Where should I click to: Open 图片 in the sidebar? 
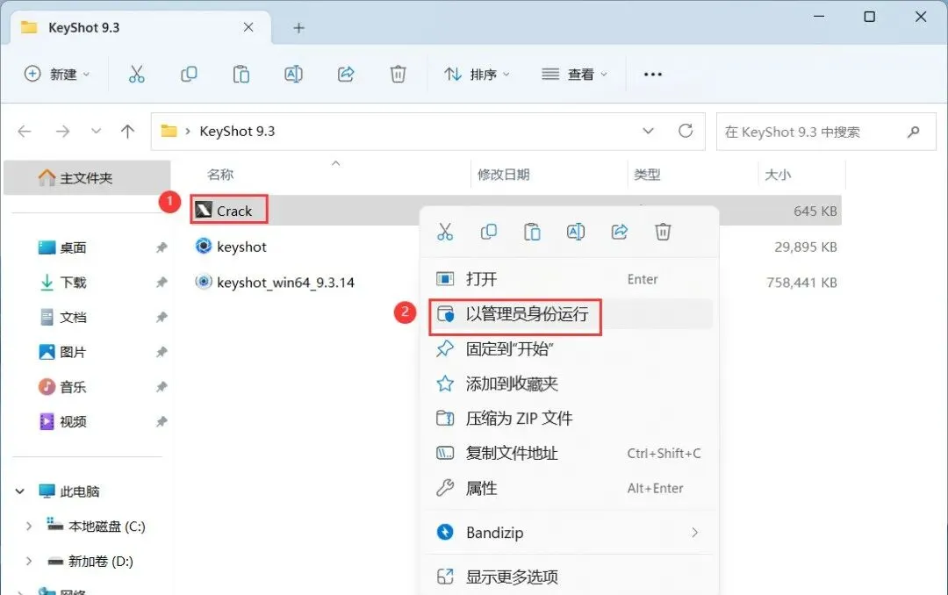click(x=73, y=352)
